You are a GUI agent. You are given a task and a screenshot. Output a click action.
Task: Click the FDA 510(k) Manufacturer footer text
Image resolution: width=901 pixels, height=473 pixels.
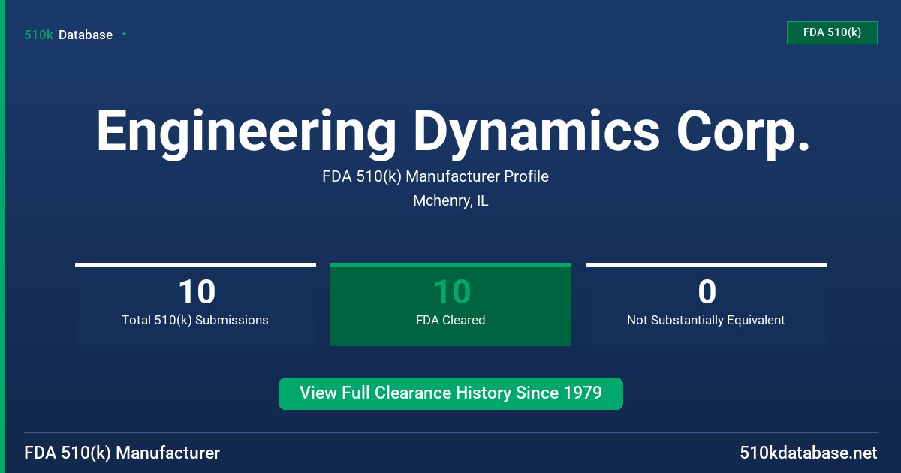pos(122,453)
